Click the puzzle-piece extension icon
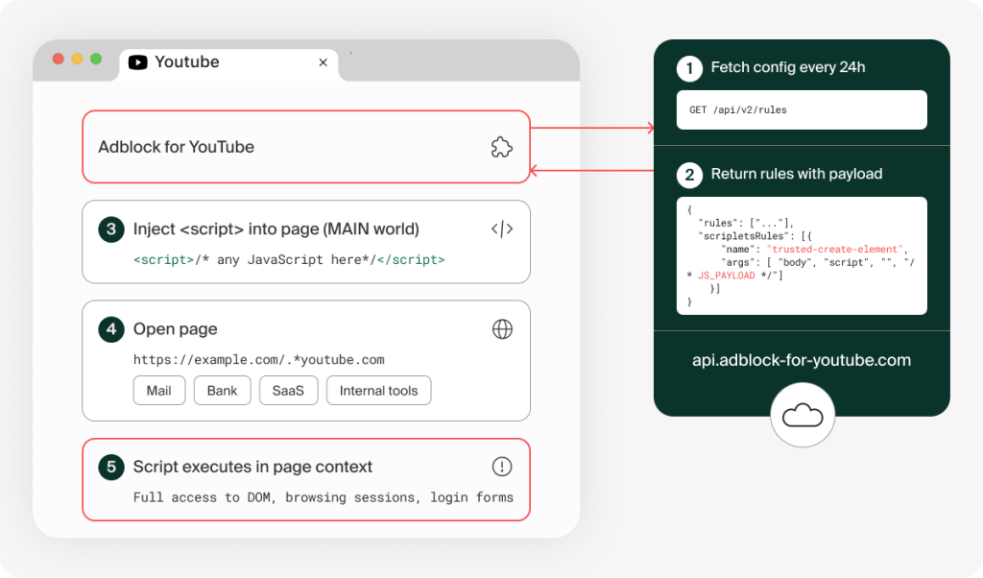The image size is (983, 578). [x=501, y=147]
